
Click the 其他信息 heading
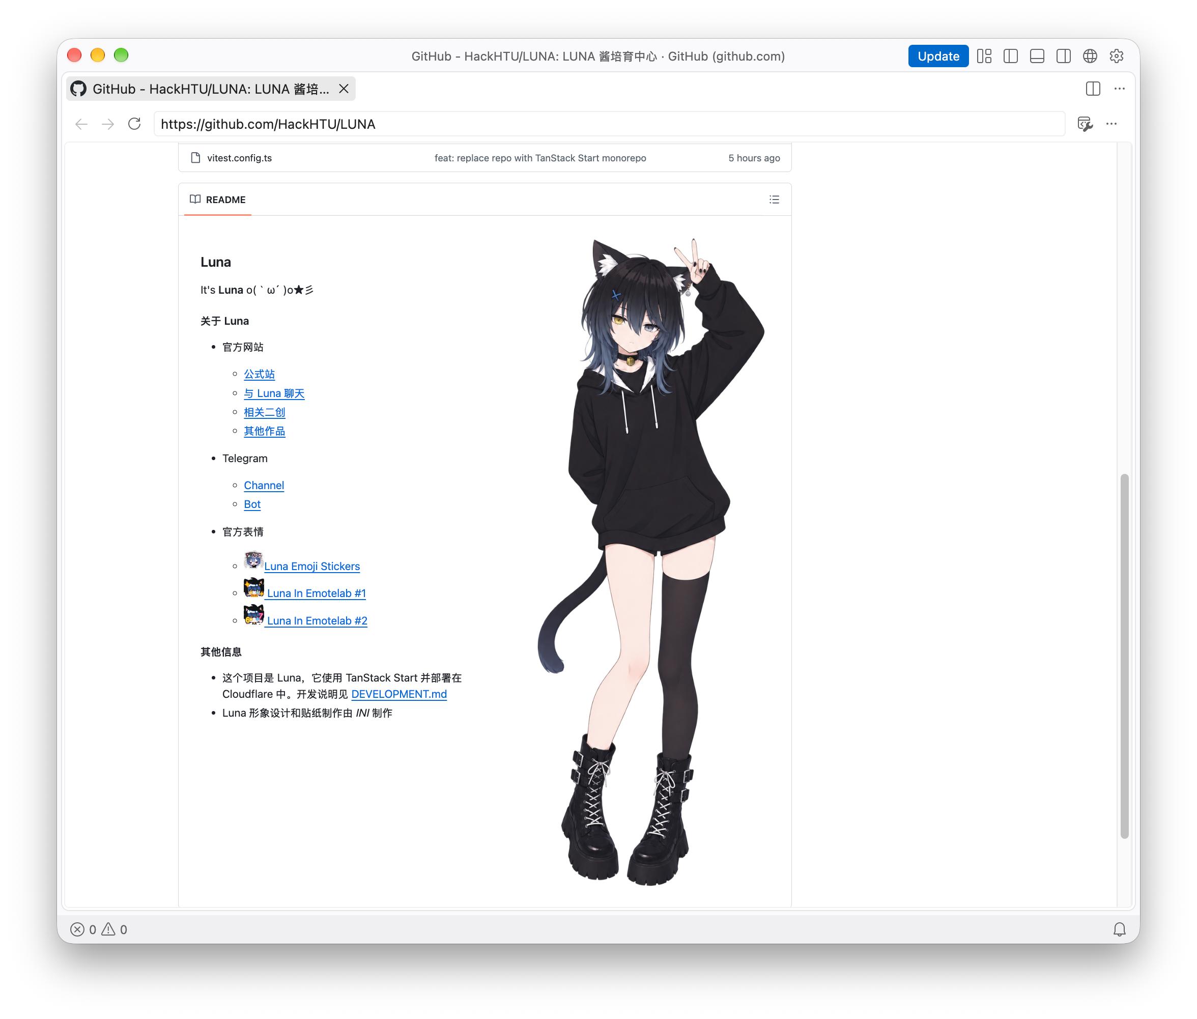(x=221, y=652)
